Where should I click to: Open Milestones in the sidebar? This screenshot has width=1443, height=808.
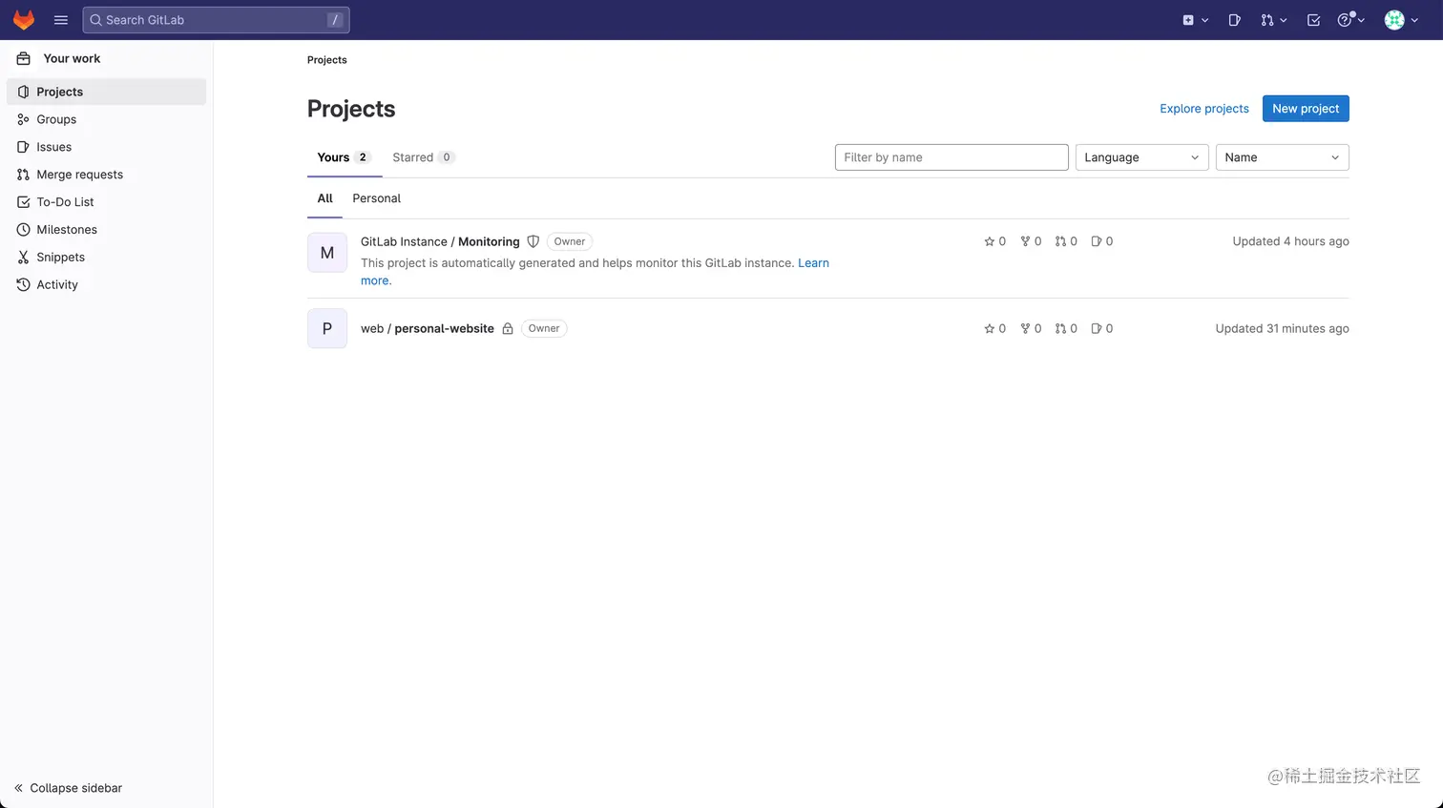[106, 230]
